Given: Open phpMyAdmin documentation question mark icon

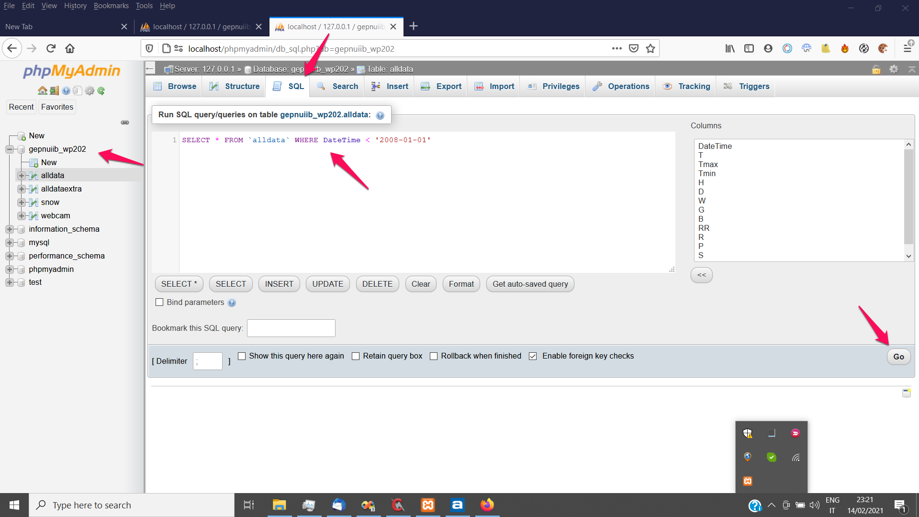Looking at the screenshot, I should pyautogui.click(x=66, y=90).
